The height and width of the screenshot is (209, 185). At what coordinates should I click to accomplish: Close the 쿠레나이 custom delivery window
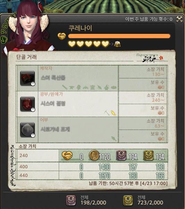tap(179, 20)
